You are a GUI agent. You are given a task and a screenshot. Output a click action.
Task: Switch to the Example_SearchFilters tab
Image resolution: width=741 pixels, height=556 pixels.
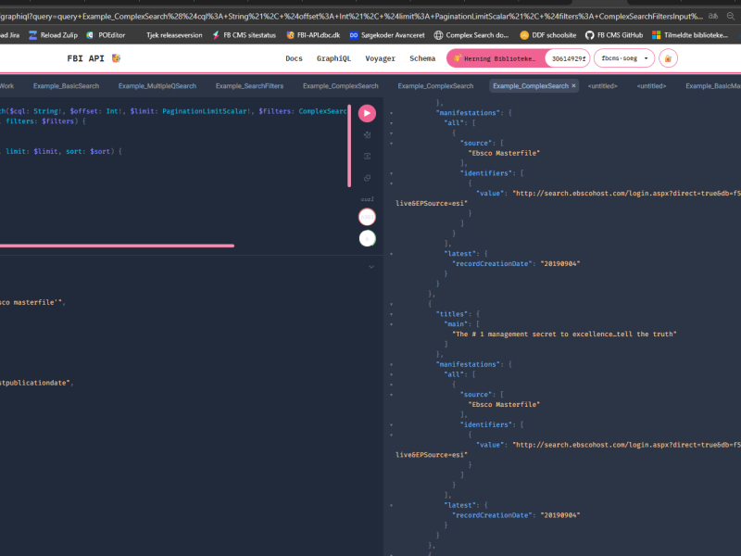coord(249,85)
